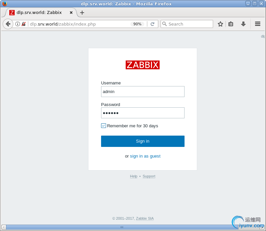Open the Support link
The width and height of the screenshot is (266, 231).
click(149, 176)
